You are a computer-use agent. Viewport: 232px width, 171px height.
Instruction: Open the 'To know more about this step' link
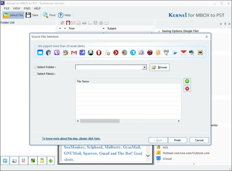(x=71, y=138)
